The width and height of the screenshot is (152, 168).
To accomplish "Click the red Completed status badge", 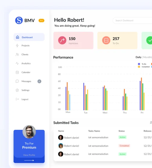I will [124, 146].
